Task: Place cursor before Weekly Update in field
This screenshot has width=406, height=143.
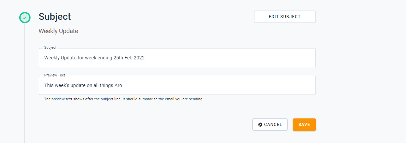Action: [x=44, y=58]
